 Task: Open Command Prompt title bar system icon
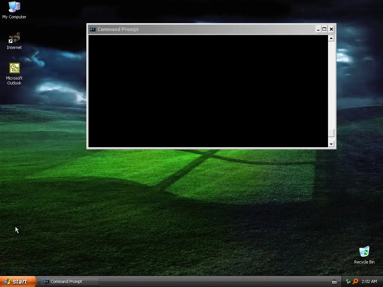[93, 29]
